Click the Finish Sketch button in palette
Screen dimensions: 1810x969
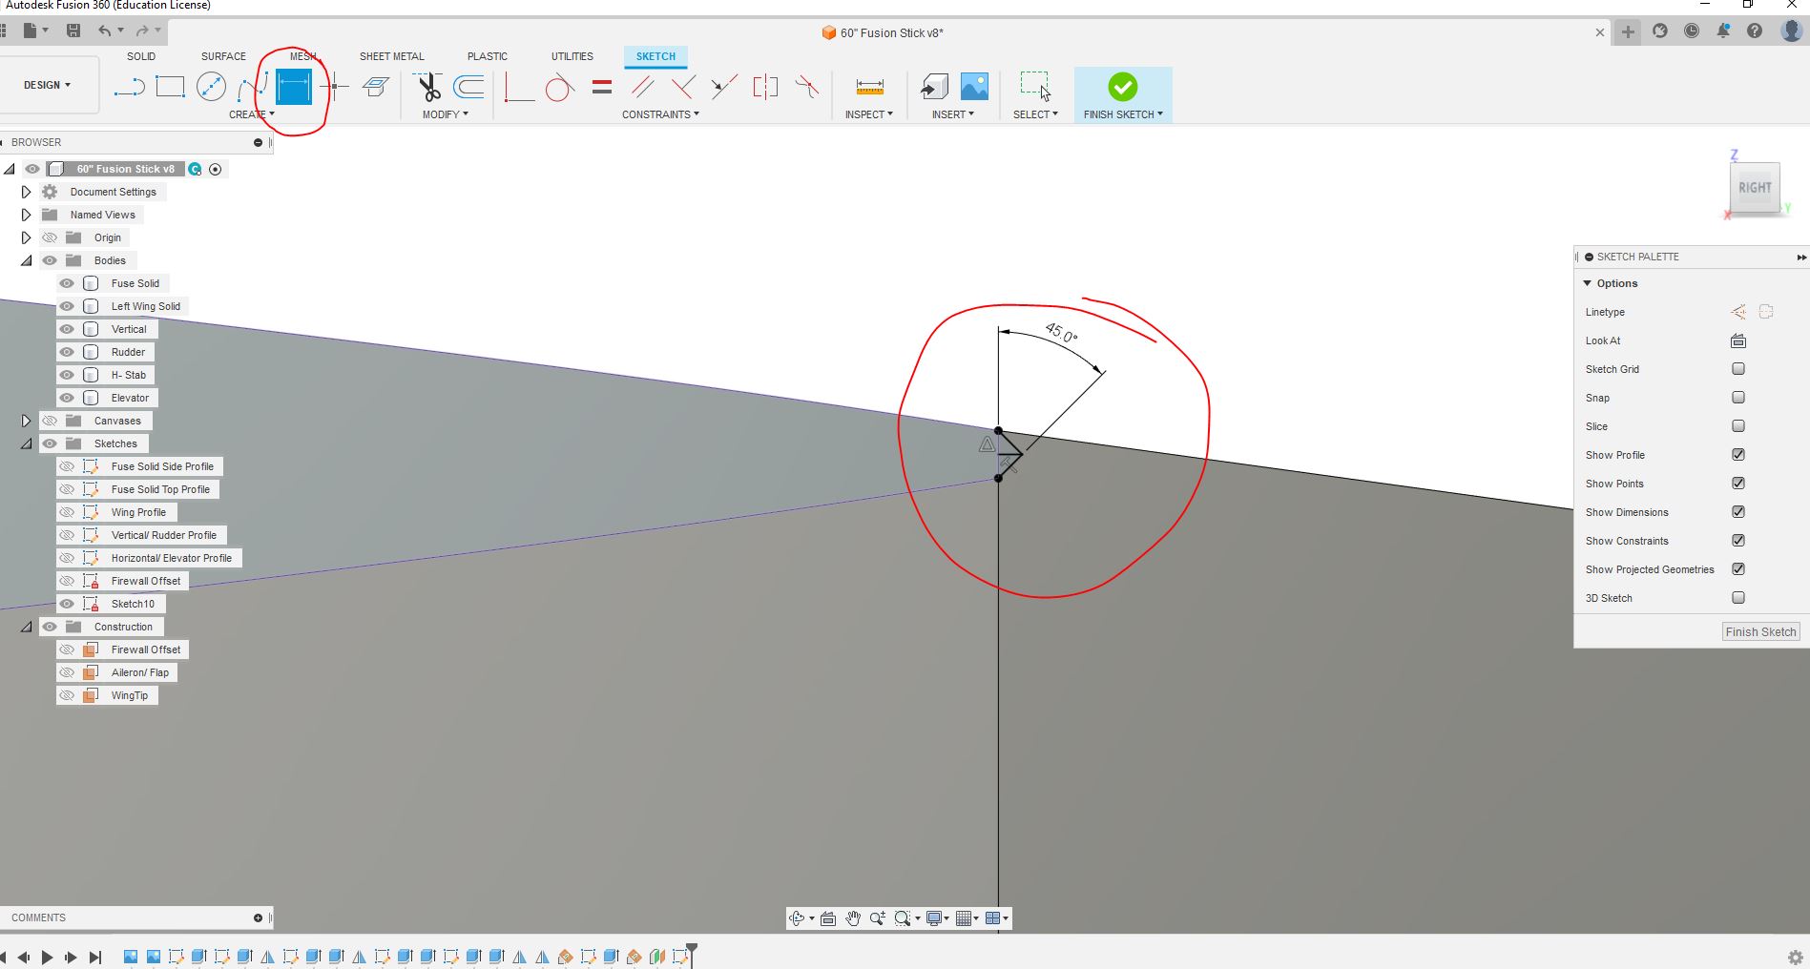click(1760, 631)
